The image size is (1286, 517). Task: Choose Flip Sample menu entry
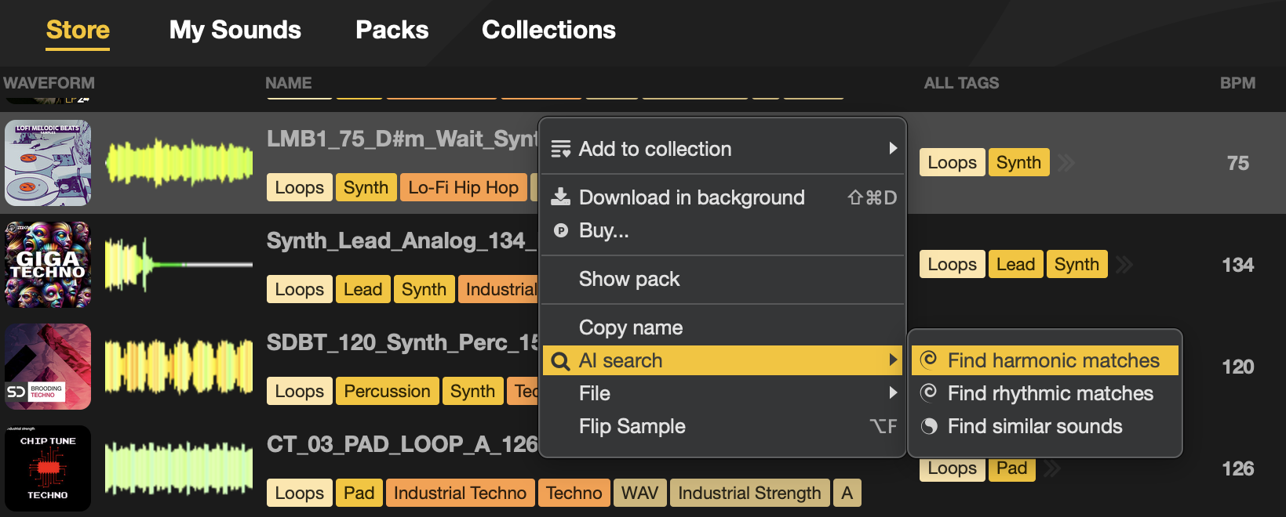pyautogui.click(x=723, y=426)
